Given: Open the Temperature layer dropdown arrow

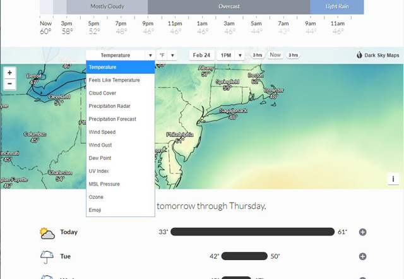Looking at the screenshot, I should pyautogui.click(x=150, y=55).
